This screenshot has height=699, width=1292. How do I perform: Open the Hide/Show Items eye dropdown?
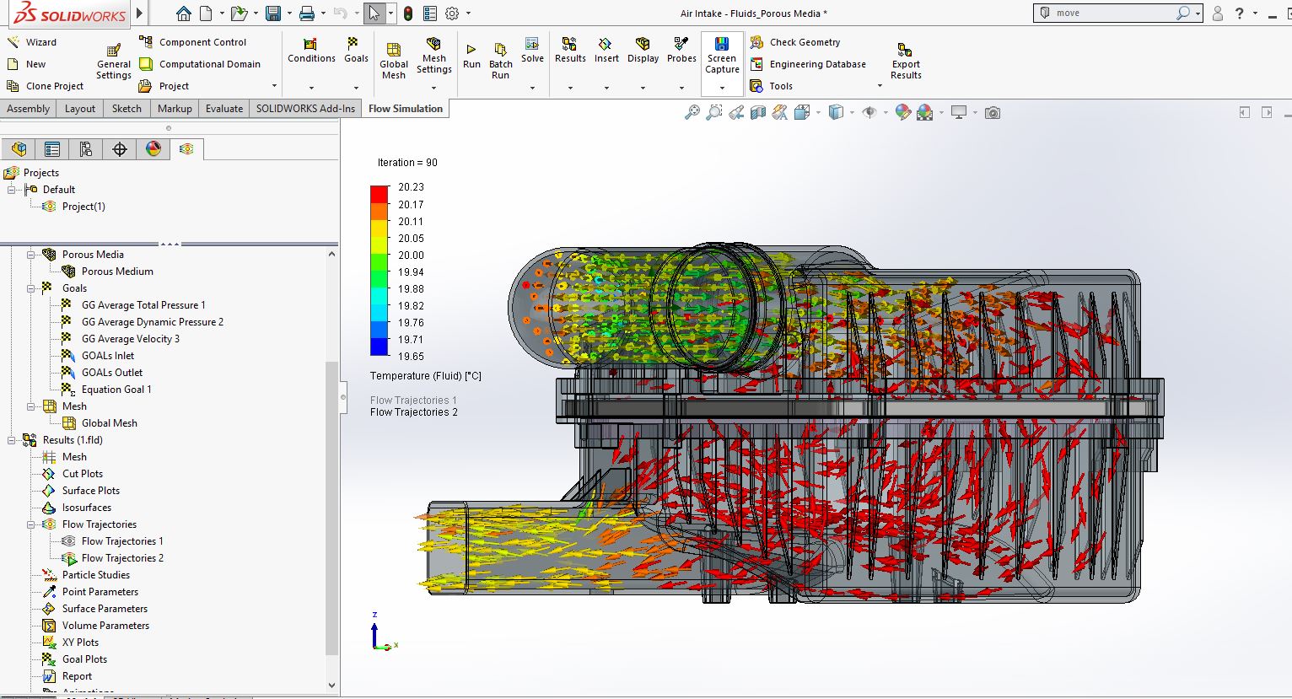[x=886, y=112]
